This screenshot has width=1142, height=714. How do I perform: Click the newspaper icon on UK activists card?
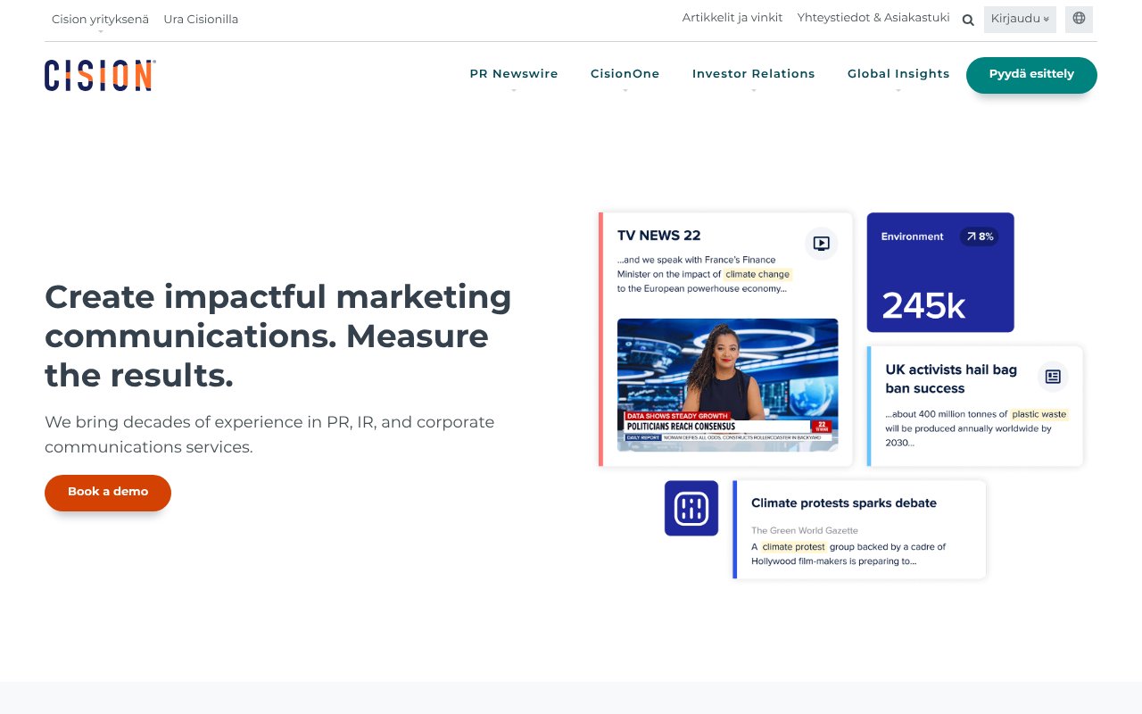[x=1053, y=377]
